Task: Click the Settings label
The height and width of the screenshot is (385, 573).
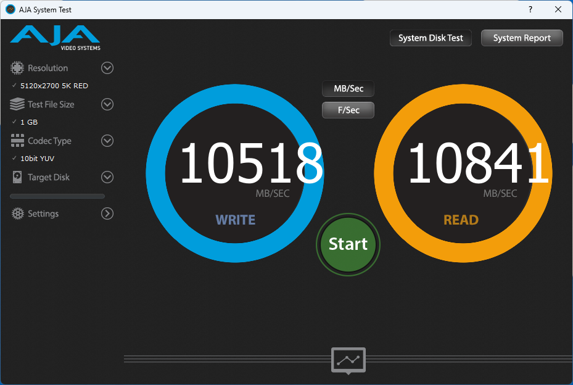Action: [43, 213]
